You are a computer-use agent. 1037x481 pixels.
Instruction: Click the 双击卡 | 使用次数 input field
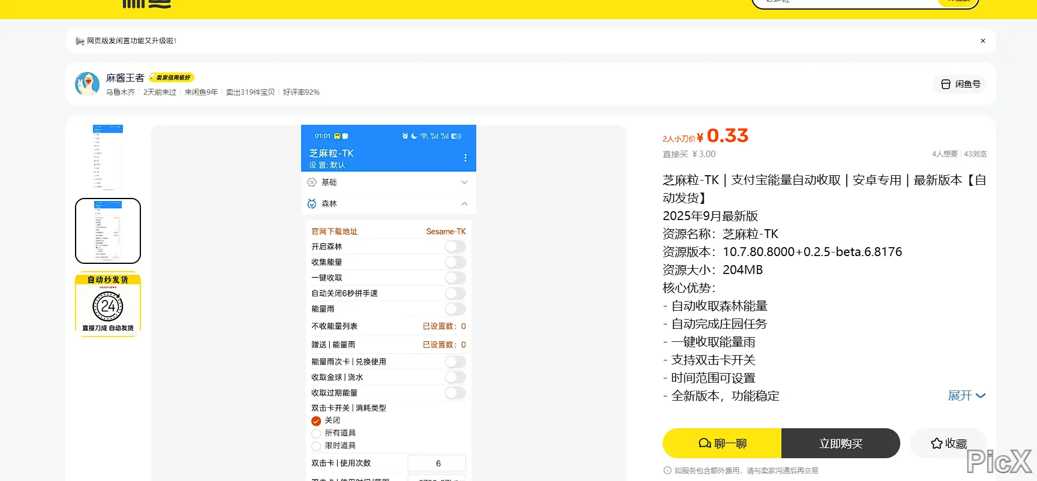coord(437,463)
